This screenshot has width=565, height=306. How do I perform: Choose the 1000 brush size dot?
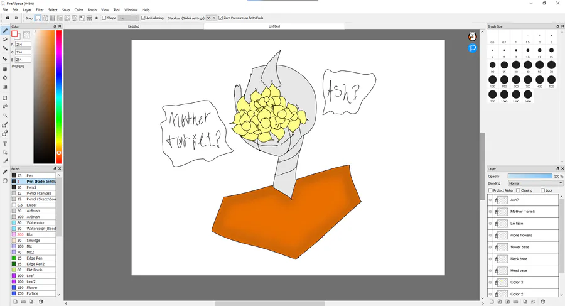point(505,94)
